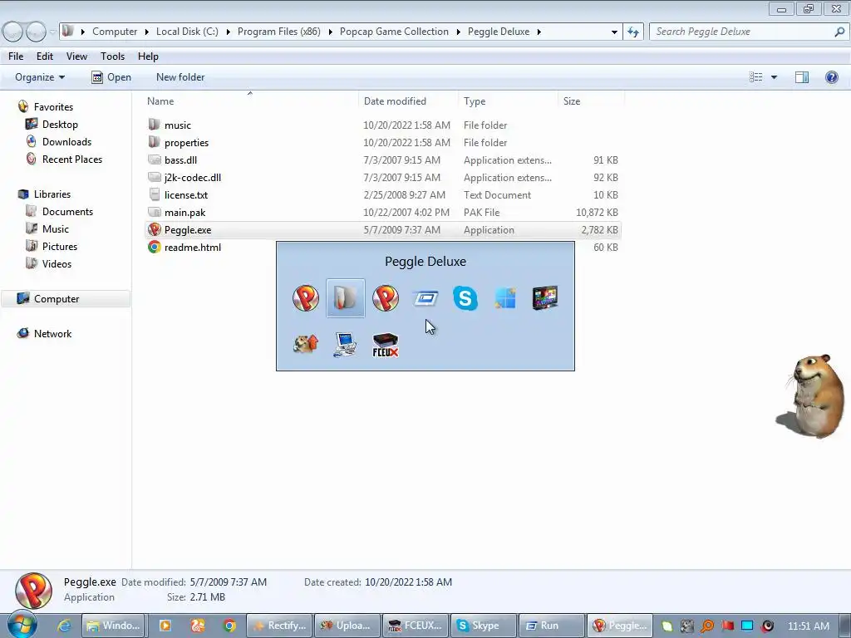Open Internet Explorer from taskbar

[64, 626]
